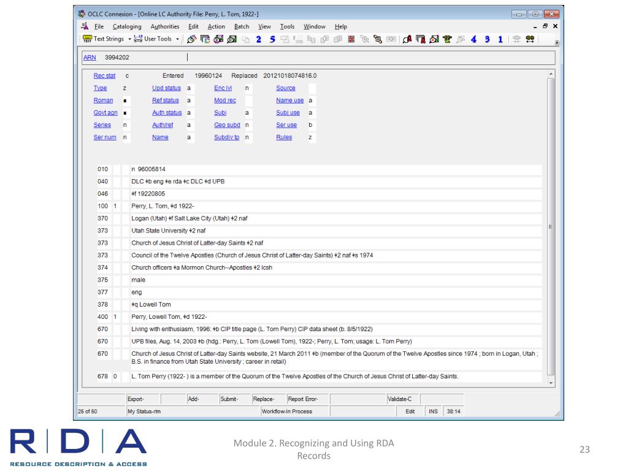The height and width of the screenshot is (471, 628).
Task: Click the 010 field value n 96005814
Action: click(335, 169)
